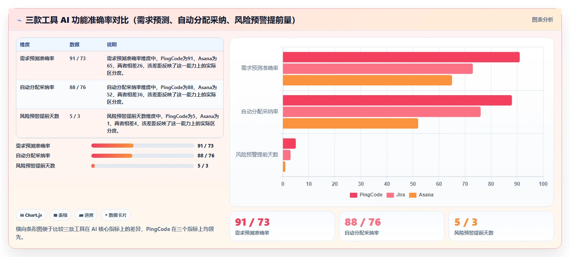570x257 pixels.
Task: Click the chart summary caption about 横向条形图
Action: click(x=115, y=233)
